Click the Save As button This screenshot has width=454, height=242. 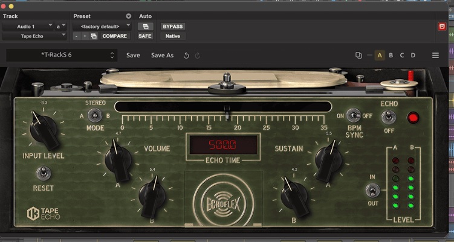point(162,56)
